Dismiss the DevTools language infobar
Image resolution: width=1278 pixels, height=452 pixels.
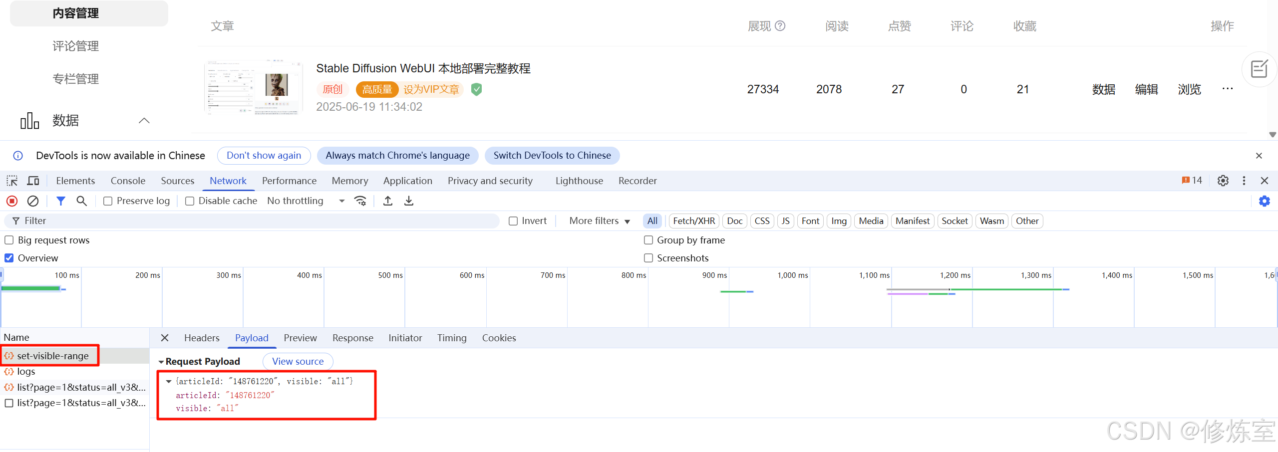(x=1259, y=156)
